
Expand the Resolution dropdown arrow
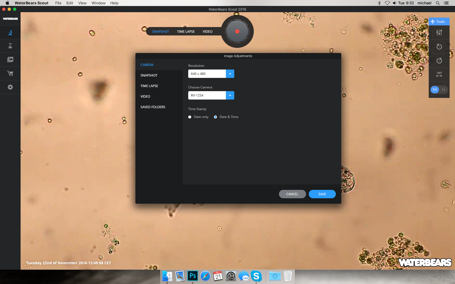click(x=230, y=74)
